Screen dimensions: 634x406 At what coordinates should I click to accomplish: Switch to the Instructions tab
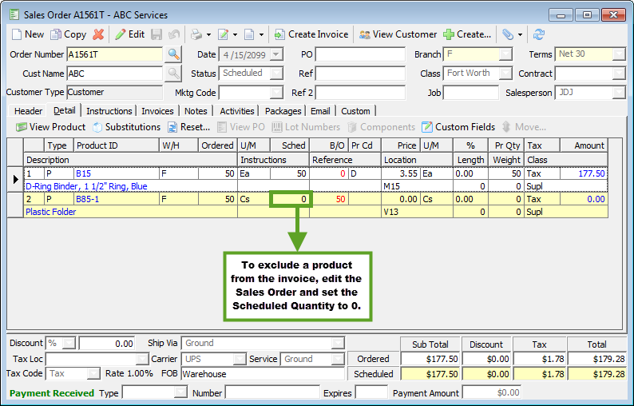(109, 111)
